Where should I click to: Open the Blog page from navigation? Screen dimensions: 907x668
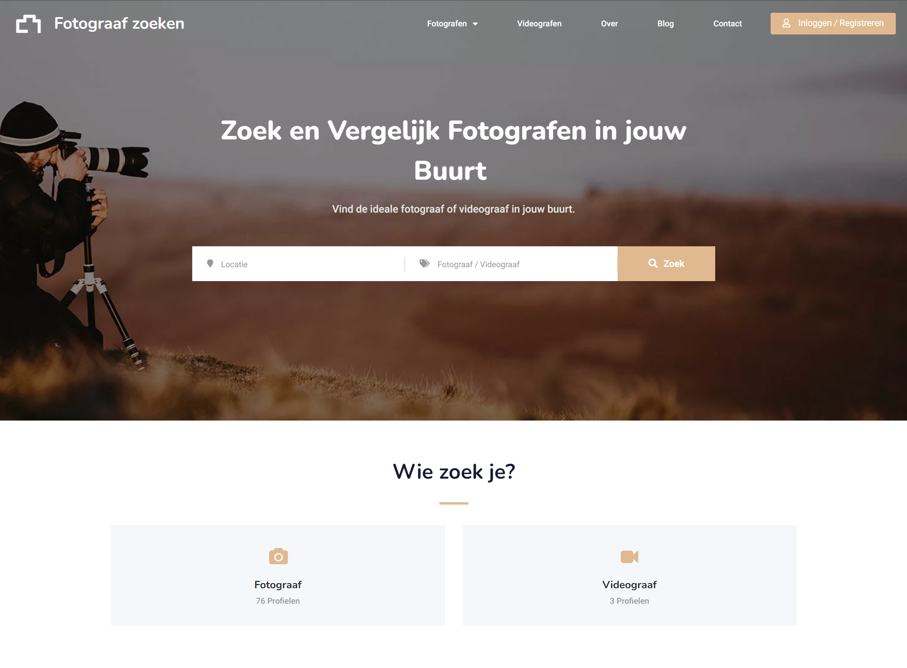(x=665, y=24)
